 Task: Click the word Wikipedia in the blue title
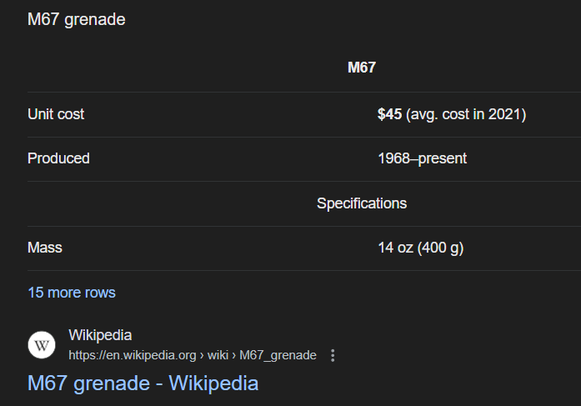pyautogui.click(x=213, y=383)
